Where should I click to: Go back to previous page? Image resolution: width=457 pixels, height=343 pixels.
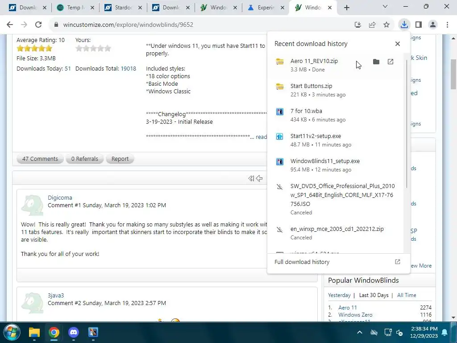click(10, 25)
